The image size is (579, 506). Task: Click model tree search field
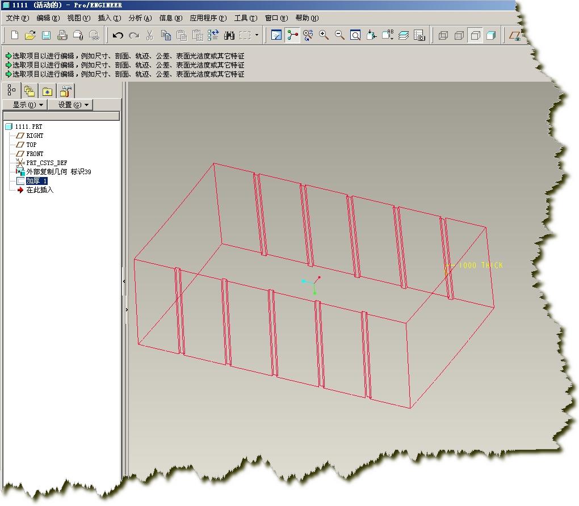(61, 116)
